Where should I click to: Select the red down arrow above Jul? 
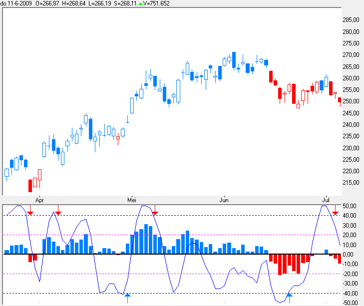(x=335, y=212)
